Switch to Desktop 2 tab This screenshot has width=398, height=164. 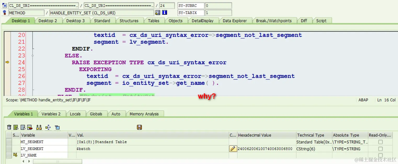48,21
